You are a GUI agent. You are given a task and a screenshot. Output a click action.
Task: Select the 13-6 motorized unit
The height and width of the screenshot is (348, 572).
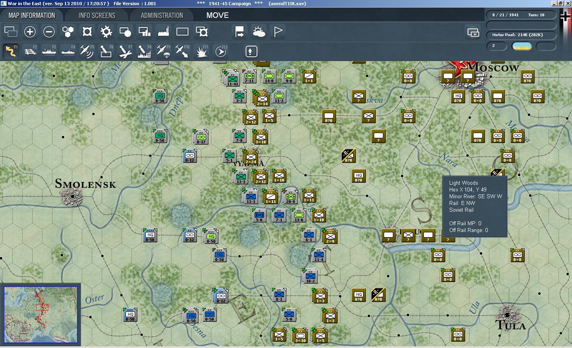(299, 215)
